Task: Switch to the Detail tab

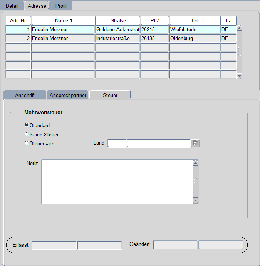Action: (12, 6)
